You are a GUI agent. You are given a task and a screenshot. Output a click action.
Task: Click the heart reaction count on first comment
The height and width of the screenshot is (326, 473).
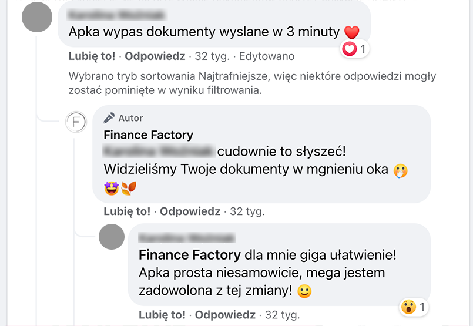(x=355, y=49)
